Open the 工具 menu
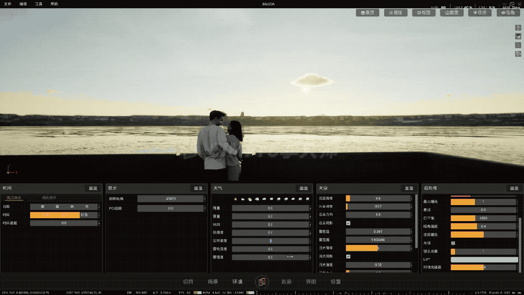 point(39,4)
